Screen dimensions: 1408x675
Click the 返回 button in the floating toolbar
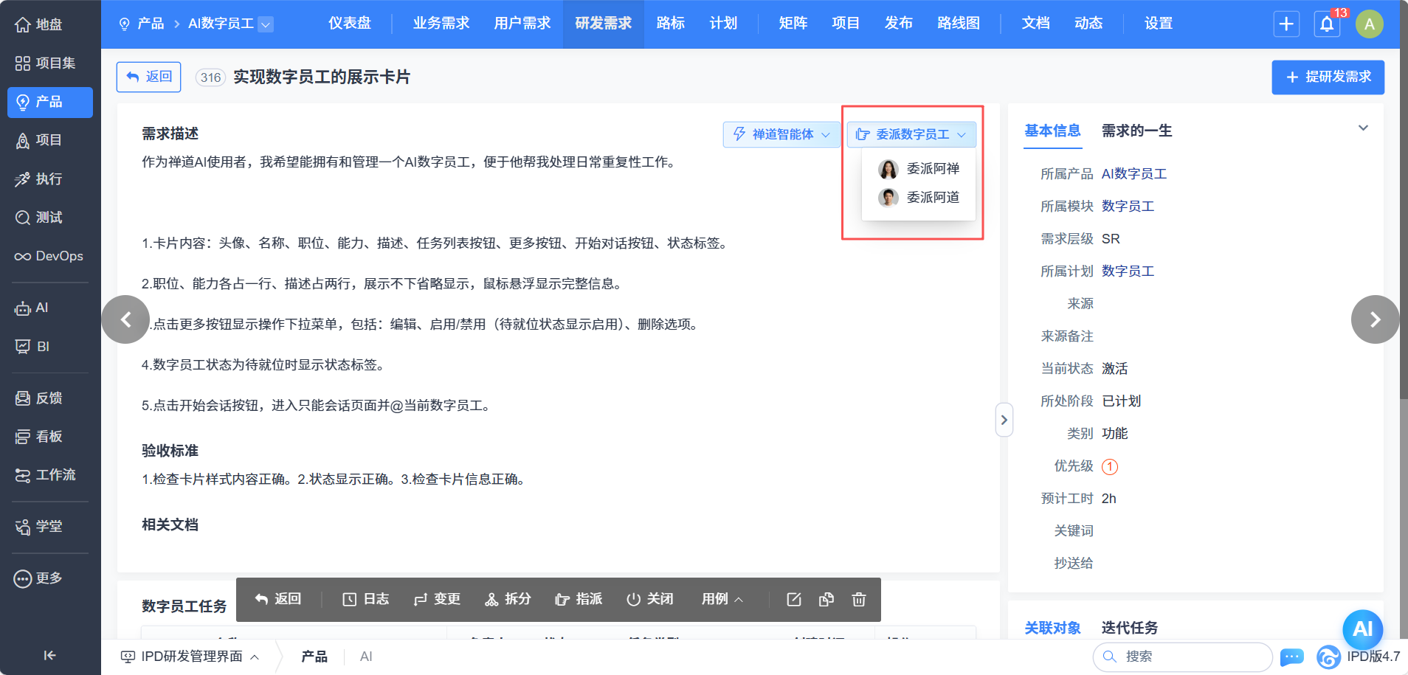coord(277,600)
